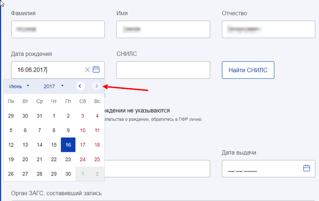
Task: Select greyed-out July 2 in calendar
Action: (97, 174)
